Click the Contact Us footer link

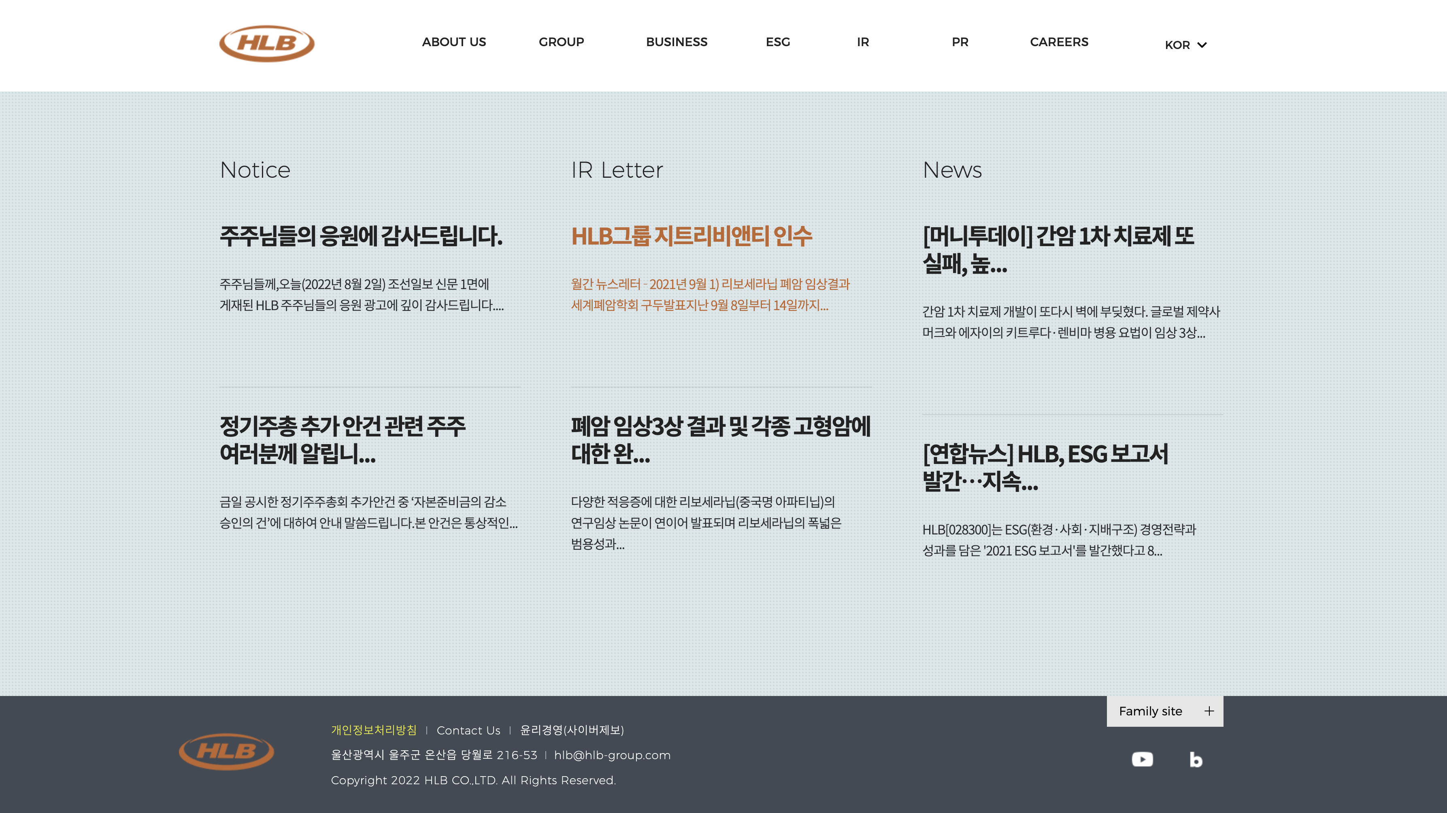pyautogui.click(x=468, y=730)
